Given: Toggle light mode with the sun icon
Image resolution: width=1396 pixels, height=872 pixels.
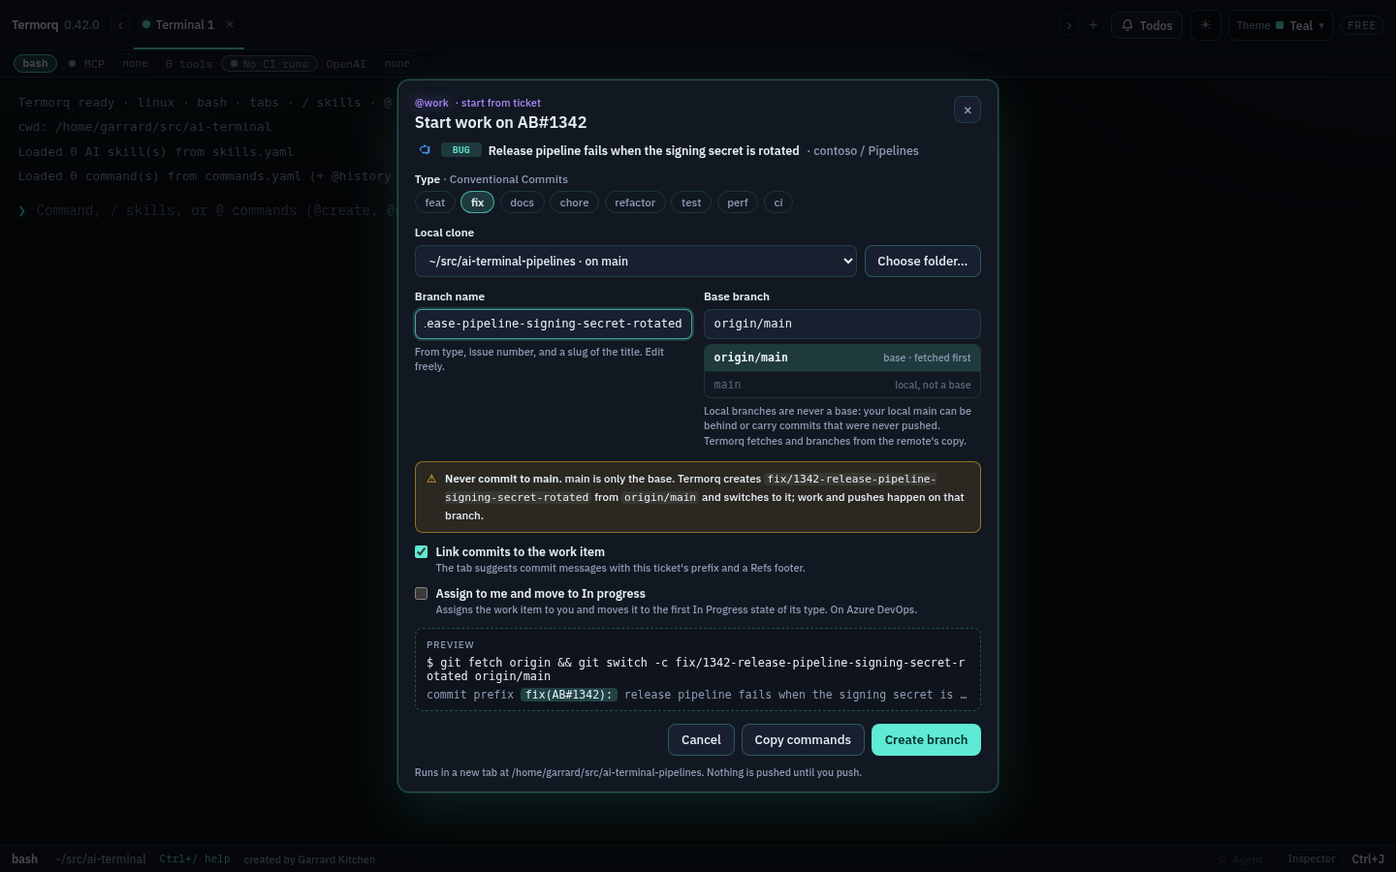Looking at the screenshot, I should (1205, 25).
